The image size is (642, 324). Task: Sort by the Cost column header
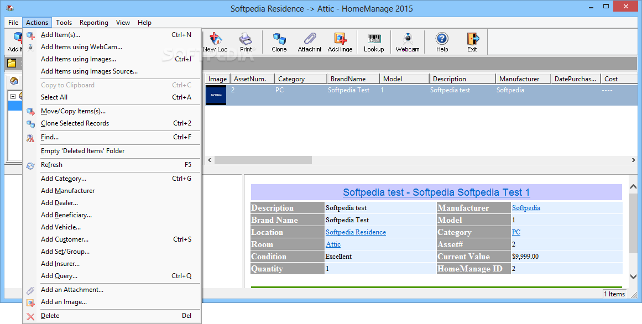pyautogui.click(x=619, y=79)
